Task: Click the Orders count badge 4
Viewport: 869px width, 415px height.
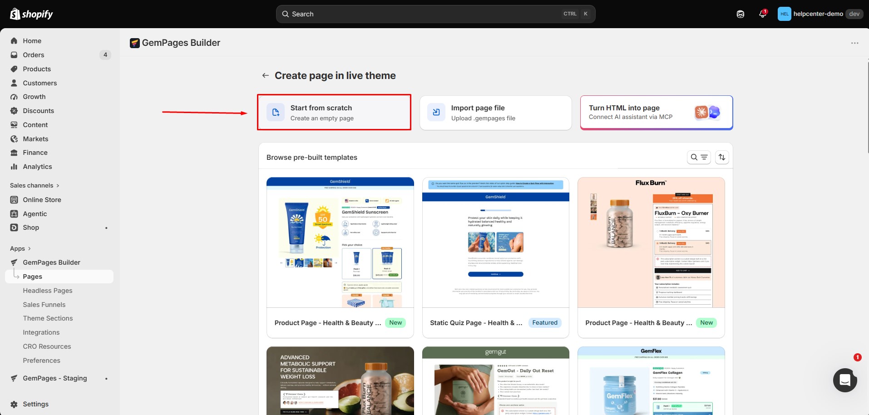Action: [x=105, y=55]
